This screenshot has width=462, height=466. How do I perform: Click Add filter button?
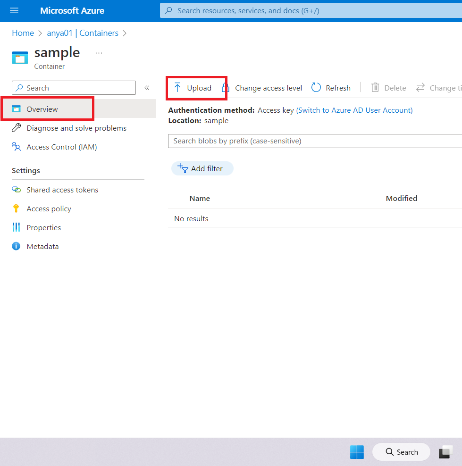coord(202,168)
